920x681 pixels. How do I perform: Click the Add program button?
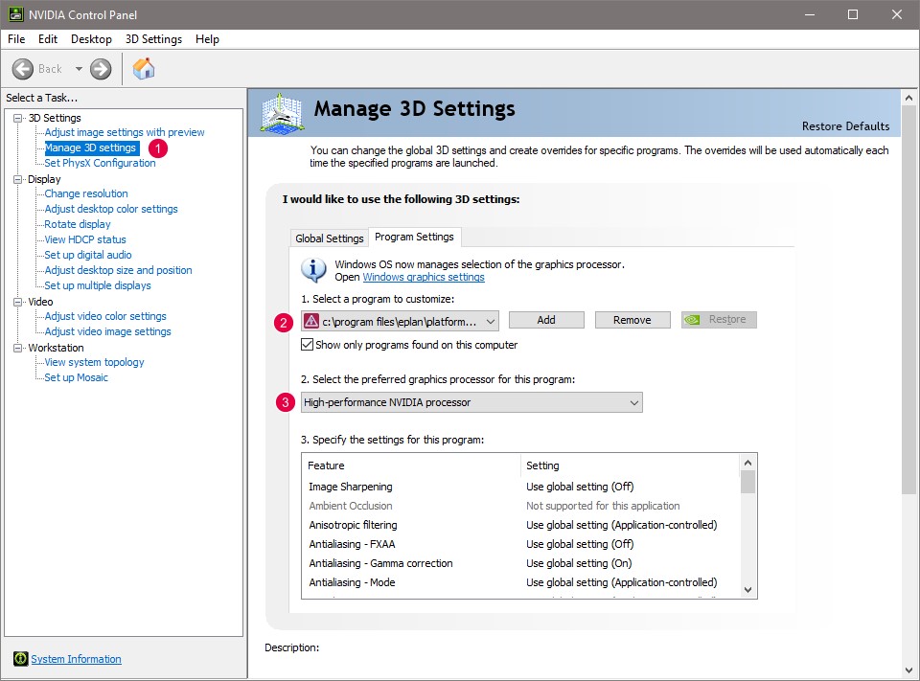(546, 320)
